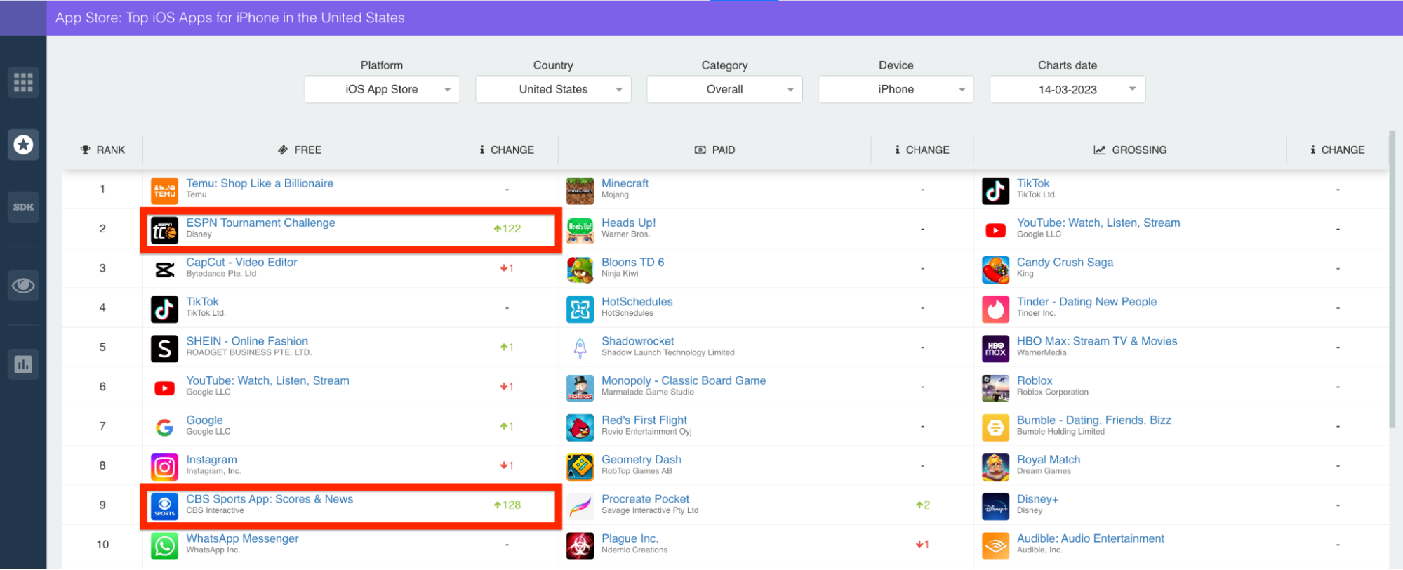Click the FREE column header
Viewport: 1403px width, 570px height.
click(300, 150)
